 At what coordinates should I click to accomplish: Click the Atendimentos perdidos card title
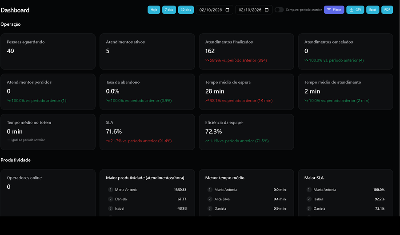[29, 82]
